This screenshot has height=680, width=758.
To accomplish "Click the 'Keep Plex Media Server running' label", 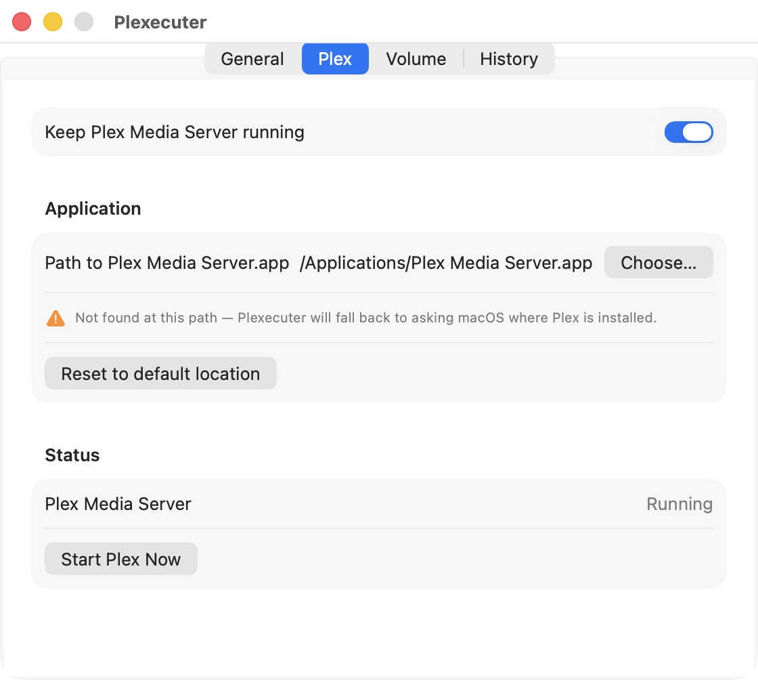I will [175, 132].
